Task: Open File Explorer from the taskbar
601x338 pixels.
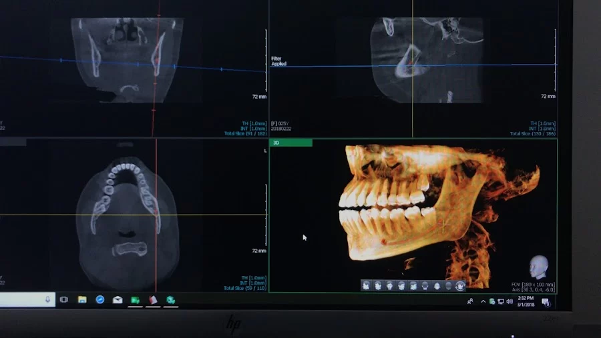Action: (82, 300)
